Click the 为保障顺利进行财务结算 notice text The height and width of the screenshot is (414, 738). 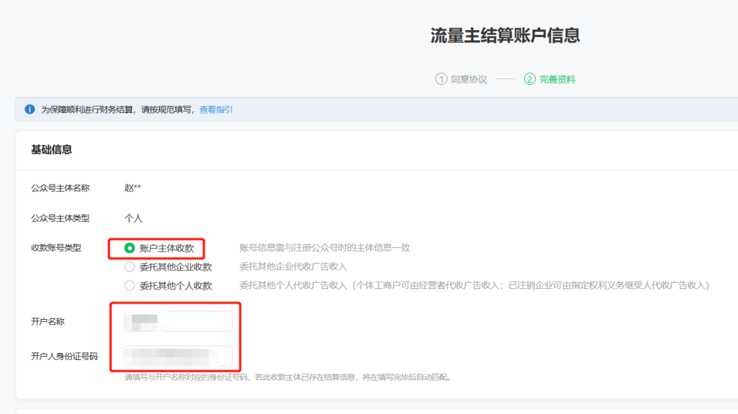click(118, 109)
